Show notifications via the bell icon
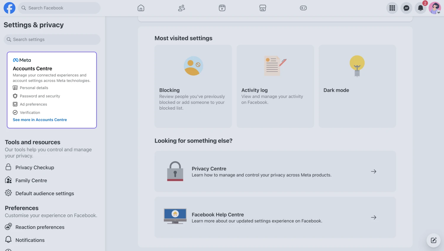 [420, 8]
